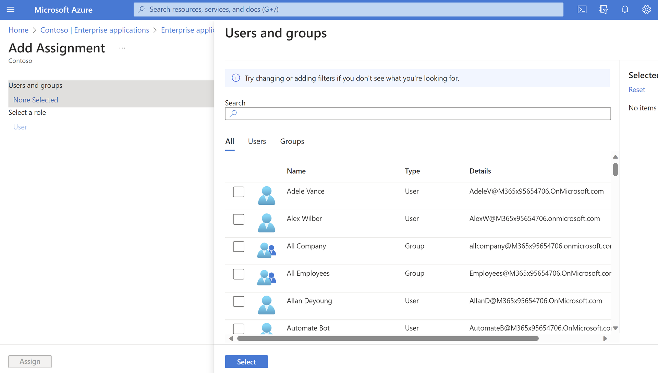Launch Cloud Shell from the top bar
The height and width of the screenshot is (373, 658).
click(x=582, y=10)
